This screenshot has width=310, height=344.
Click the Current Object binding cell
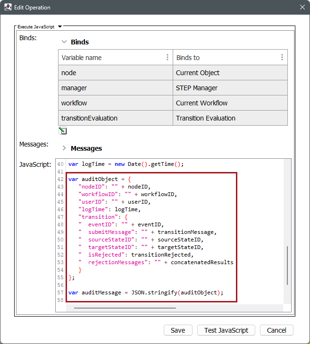pyautogui.click(x=230, y=73)
